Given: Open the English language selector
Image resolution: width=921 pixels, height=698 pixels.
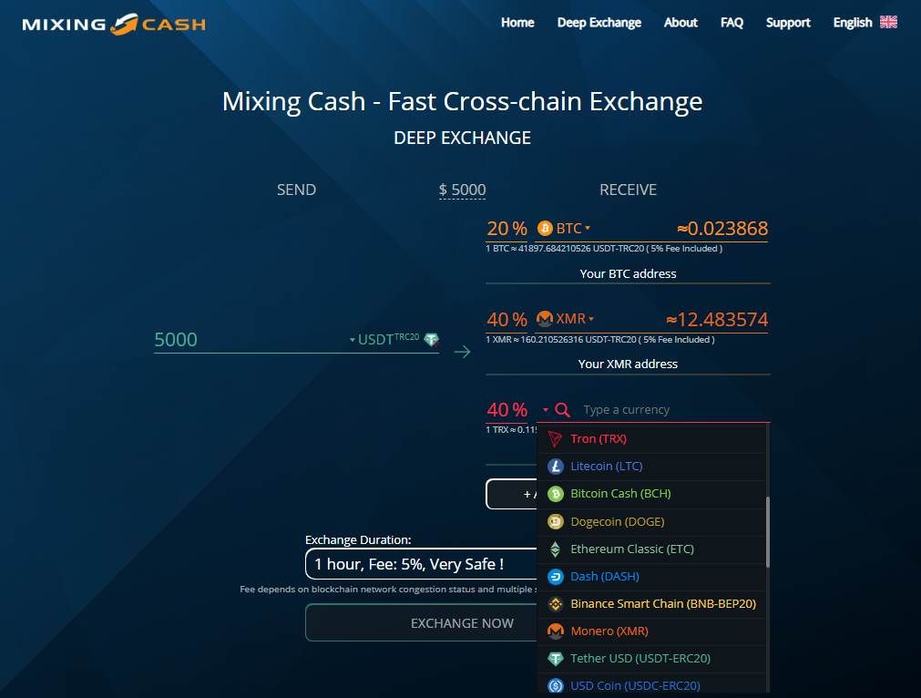Looking at the screenshot, I should click(x=865, y=23).
